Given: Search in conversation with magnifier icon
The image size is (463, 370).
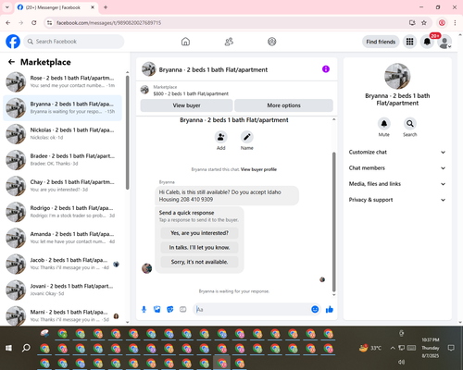Looking at the screenshot, I should point(410,124).
